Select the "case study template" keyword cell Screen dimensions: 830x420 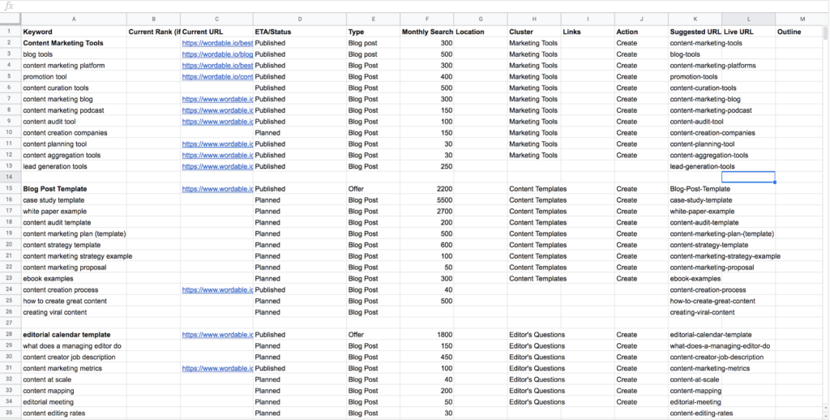pos(74,200)
